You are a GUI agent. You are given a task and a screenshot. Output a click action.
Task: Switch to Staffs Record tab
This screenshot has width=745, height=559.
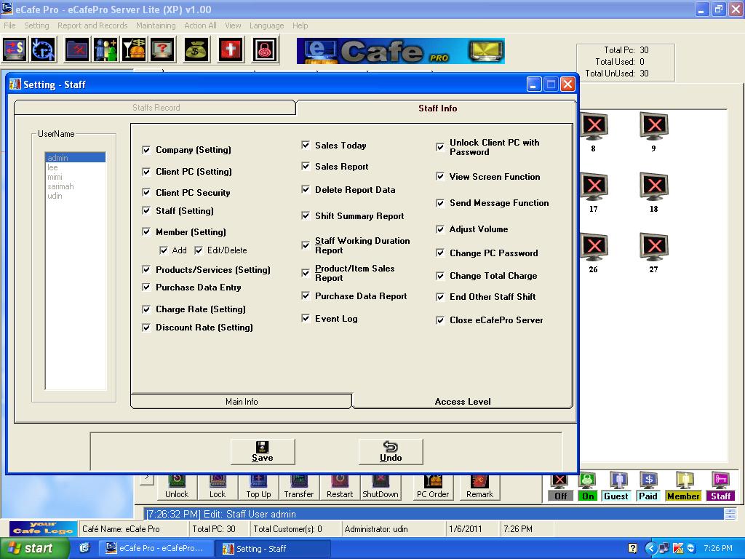[156, 108]
